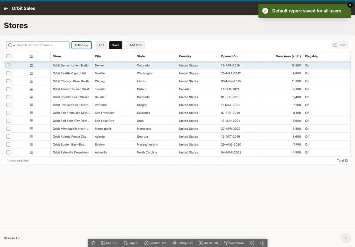
Task: Click the City column header
Action: 114,56
